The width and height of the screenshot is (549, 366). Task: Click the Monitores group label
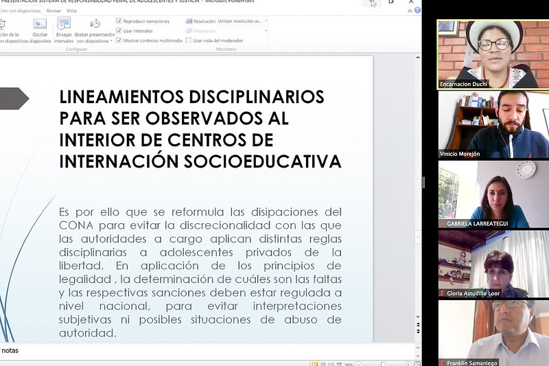226,49
